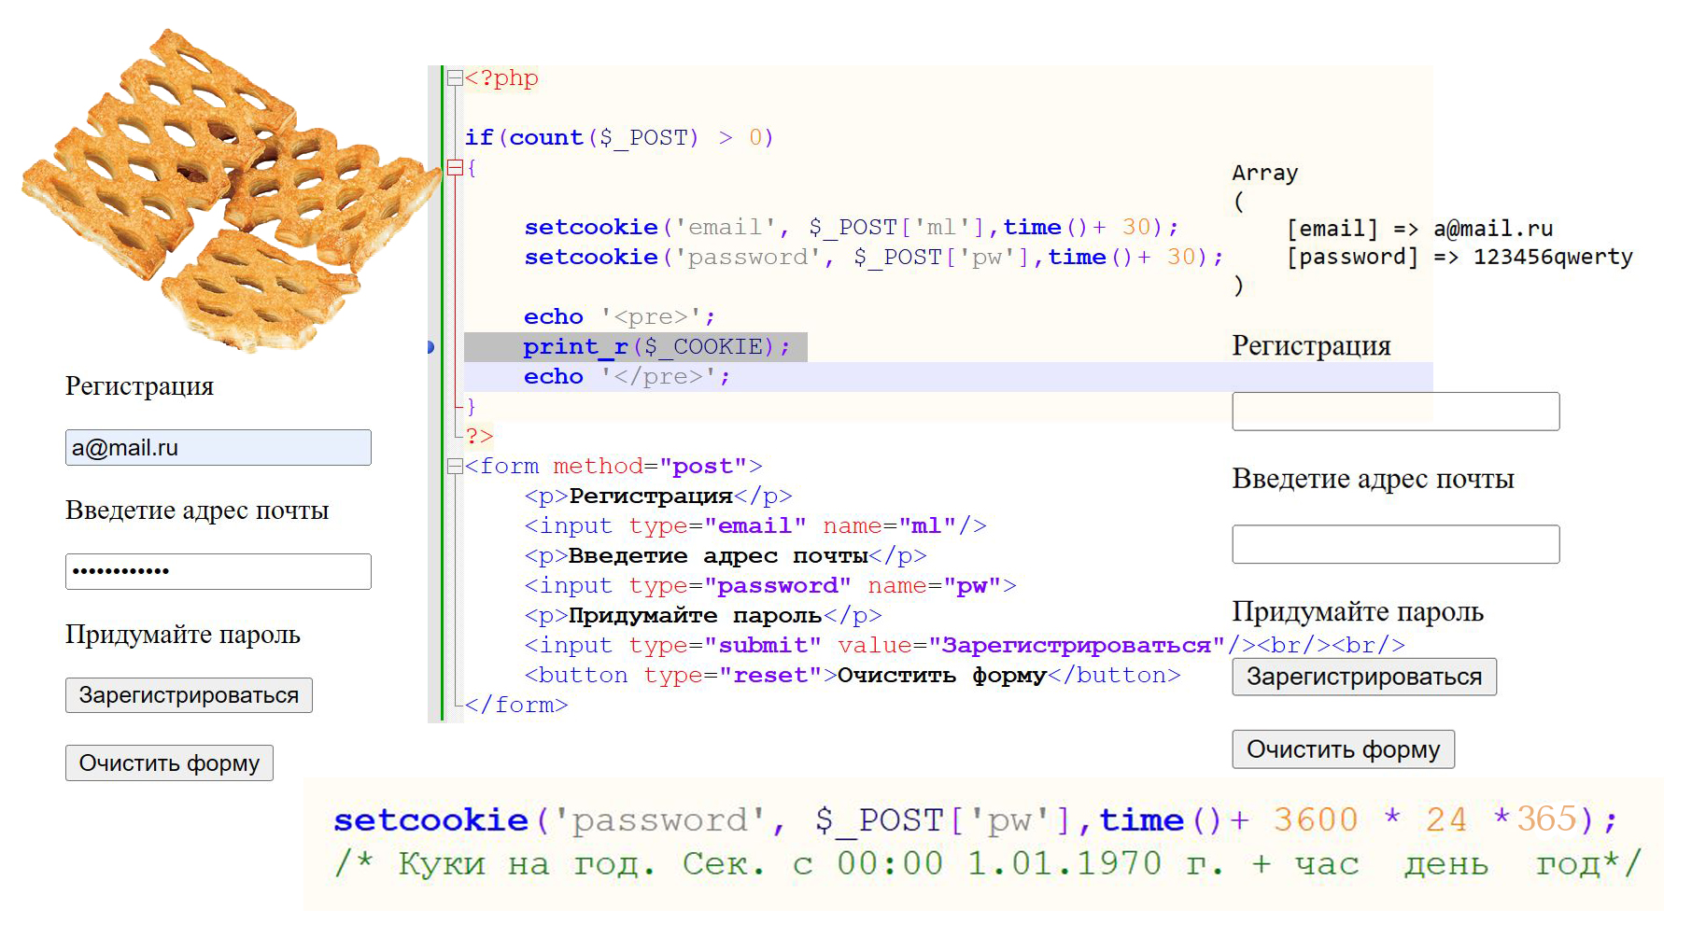Place cursor on setcookie('email' code line

(850, 228)
